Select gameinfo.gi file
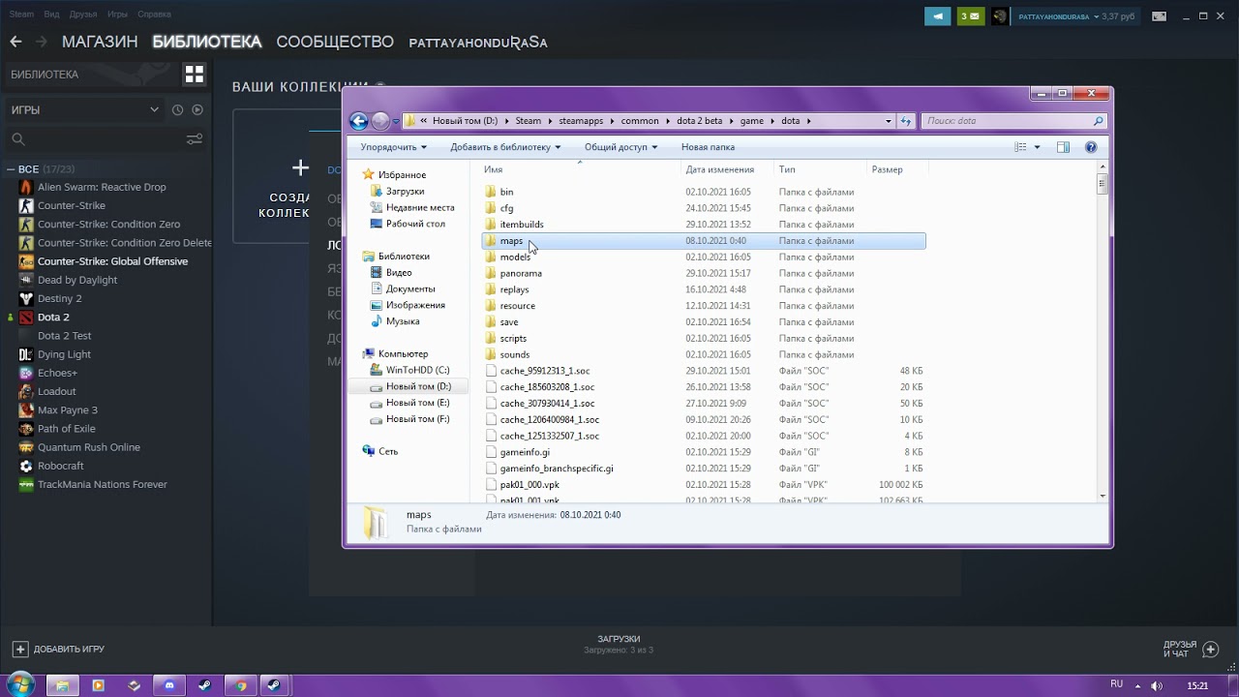This screenshot has height=697, width=1239. tap(525, 452)
